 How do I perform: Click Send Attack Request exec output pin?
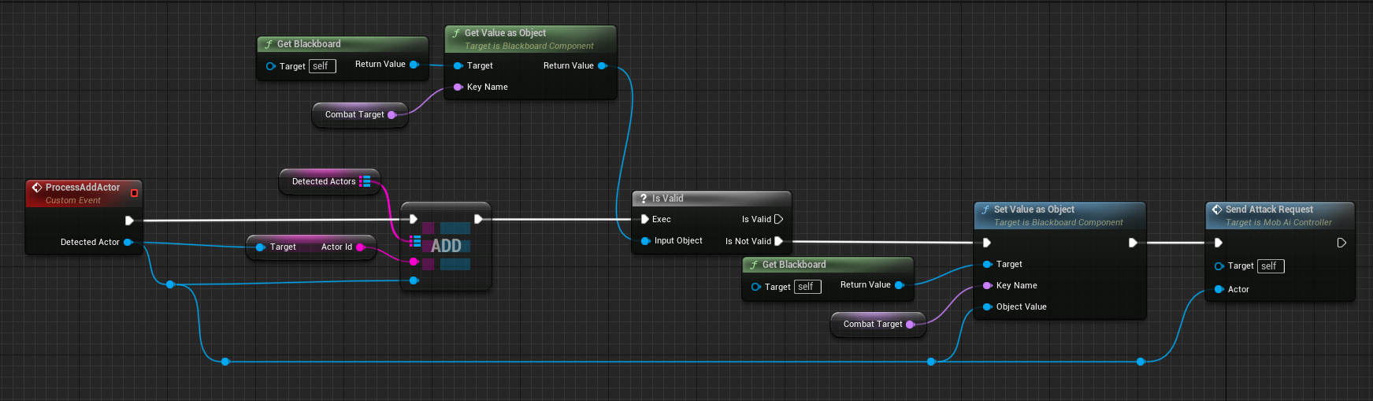tap(1341, 243)
